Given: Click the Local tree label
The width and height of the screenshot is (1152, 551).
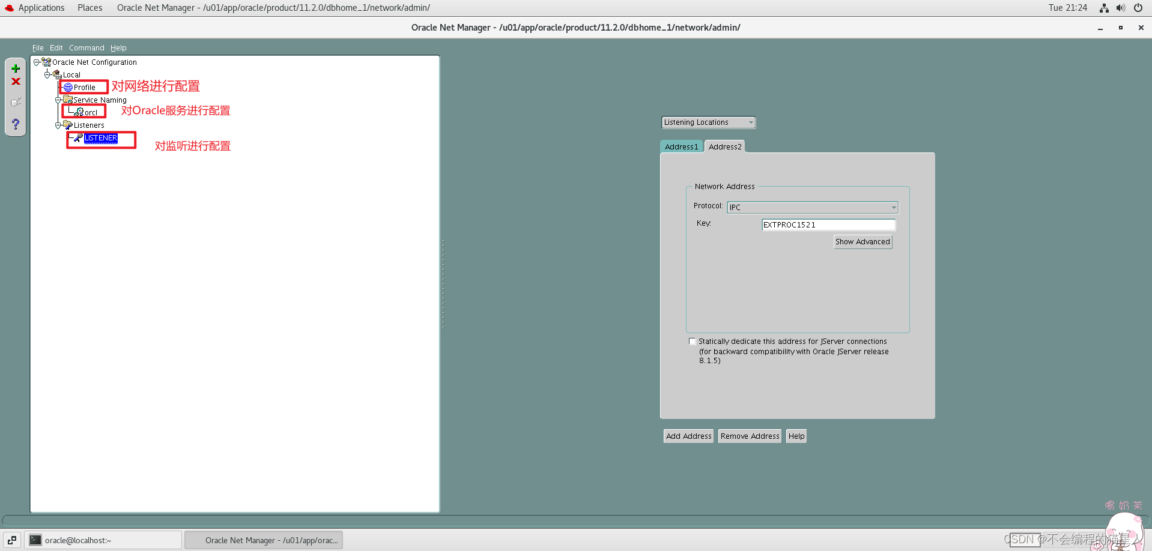Looking at the screenshot, I should click(71, 75).
